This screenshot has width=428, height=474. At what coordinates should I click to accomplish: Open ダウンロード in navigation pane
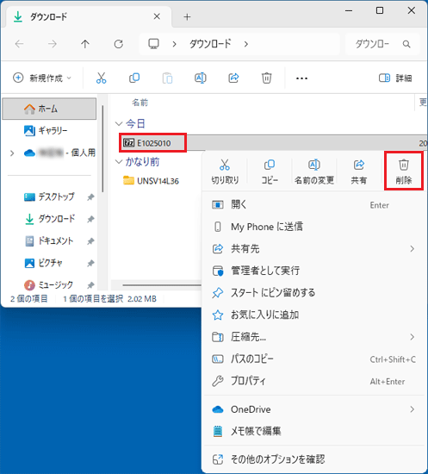coord(49,219)
